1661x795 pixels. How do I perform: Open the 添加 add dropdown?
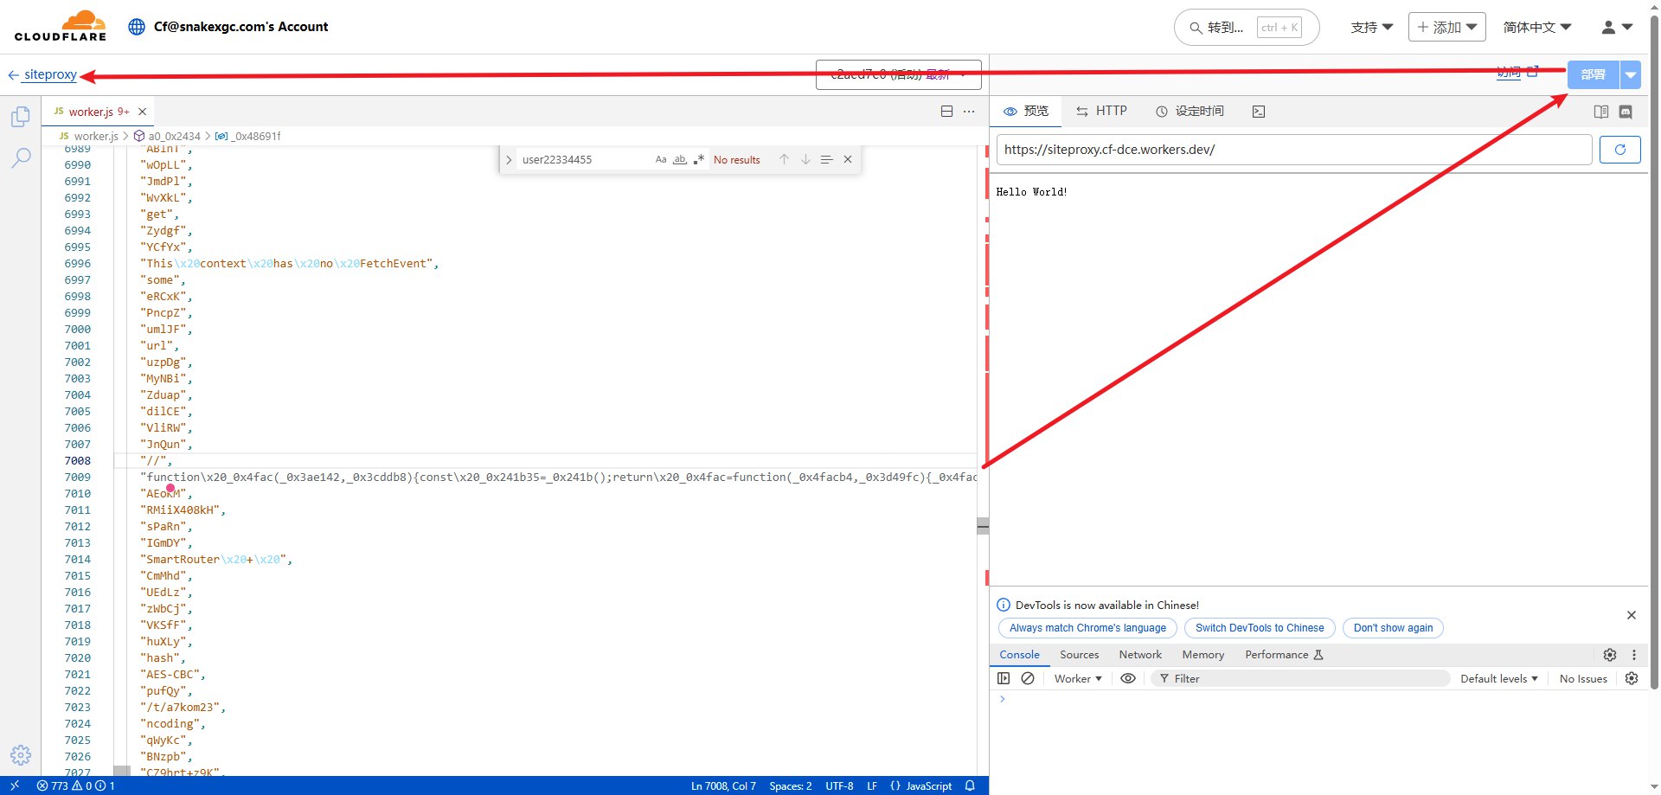pyautogui.click(x=1446, y=27)
